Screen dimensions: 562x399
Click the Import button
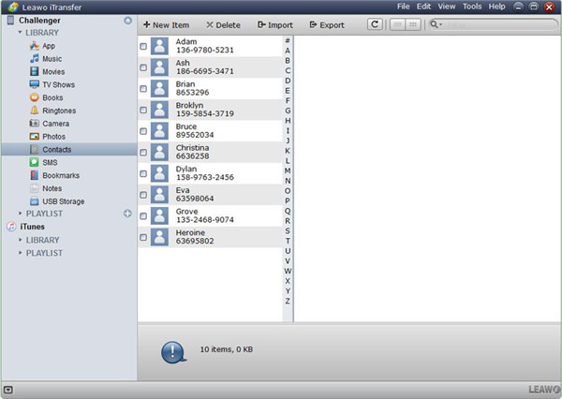click(275, 24)
